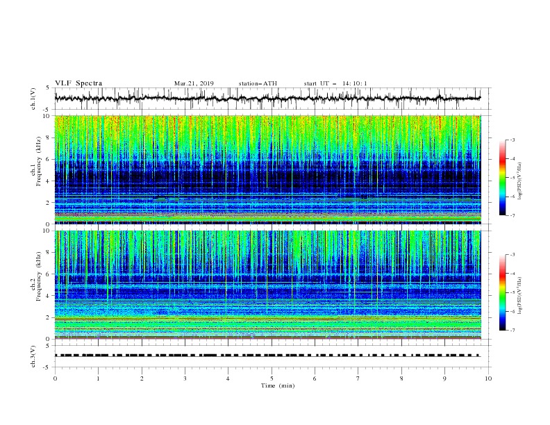550x425 pixels.
Task: Click inside the ch.2 frequency spectrogram
Action: (x=267, y=285)
